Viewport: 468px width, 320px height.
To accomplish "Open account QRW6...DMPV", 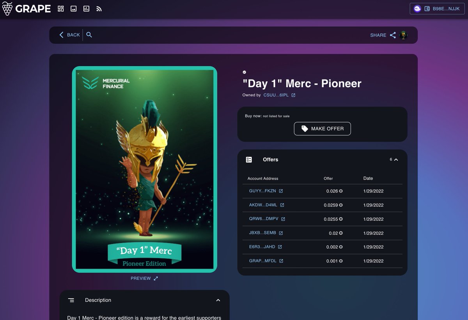I will [264, 219].
